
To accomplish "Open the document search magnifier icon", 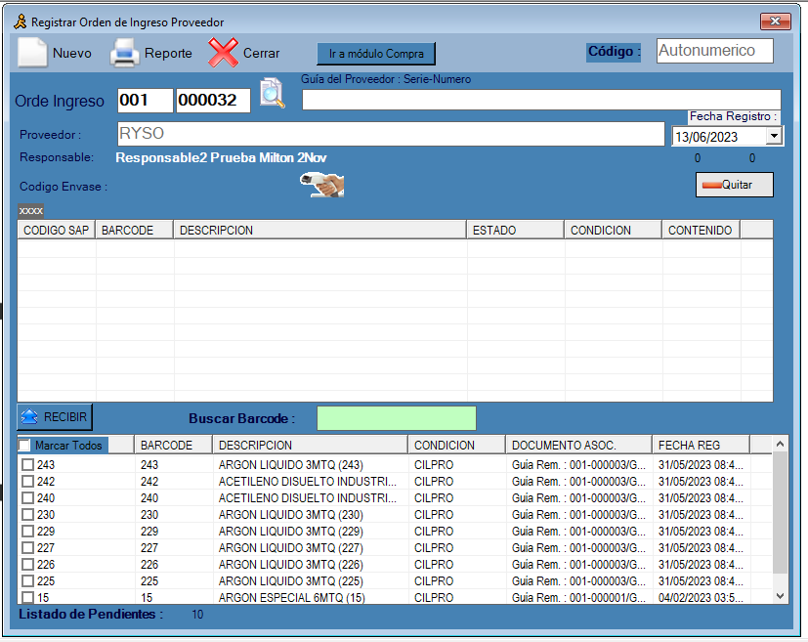I will coord(272,93).
